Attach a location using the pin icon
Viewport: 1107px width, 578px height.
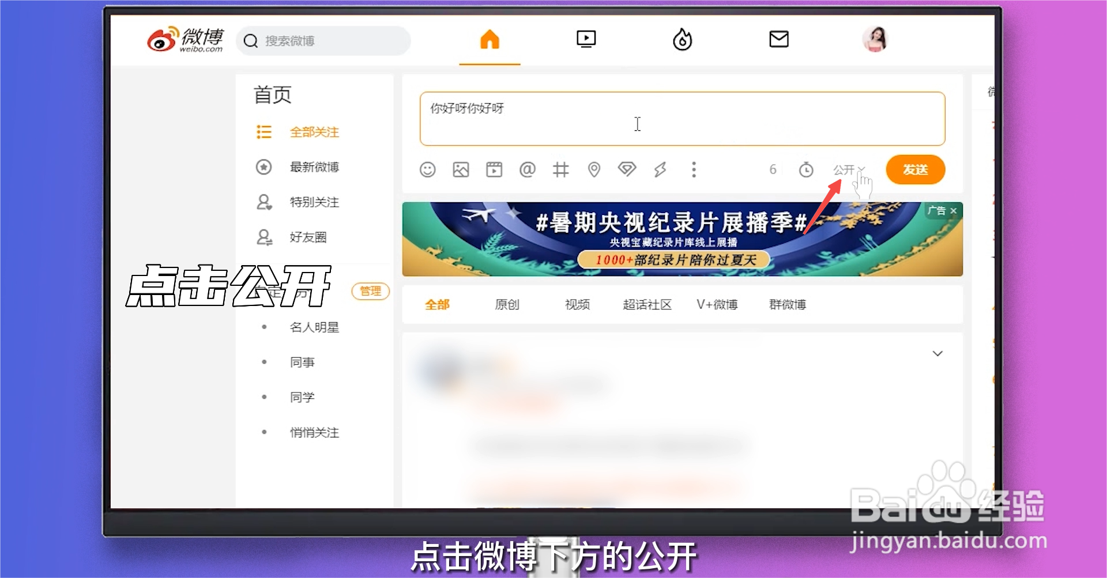(x=593, y=169)
